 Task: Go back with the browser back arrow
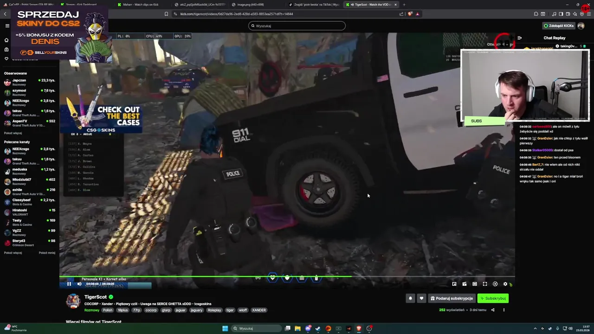click(5, 14)
